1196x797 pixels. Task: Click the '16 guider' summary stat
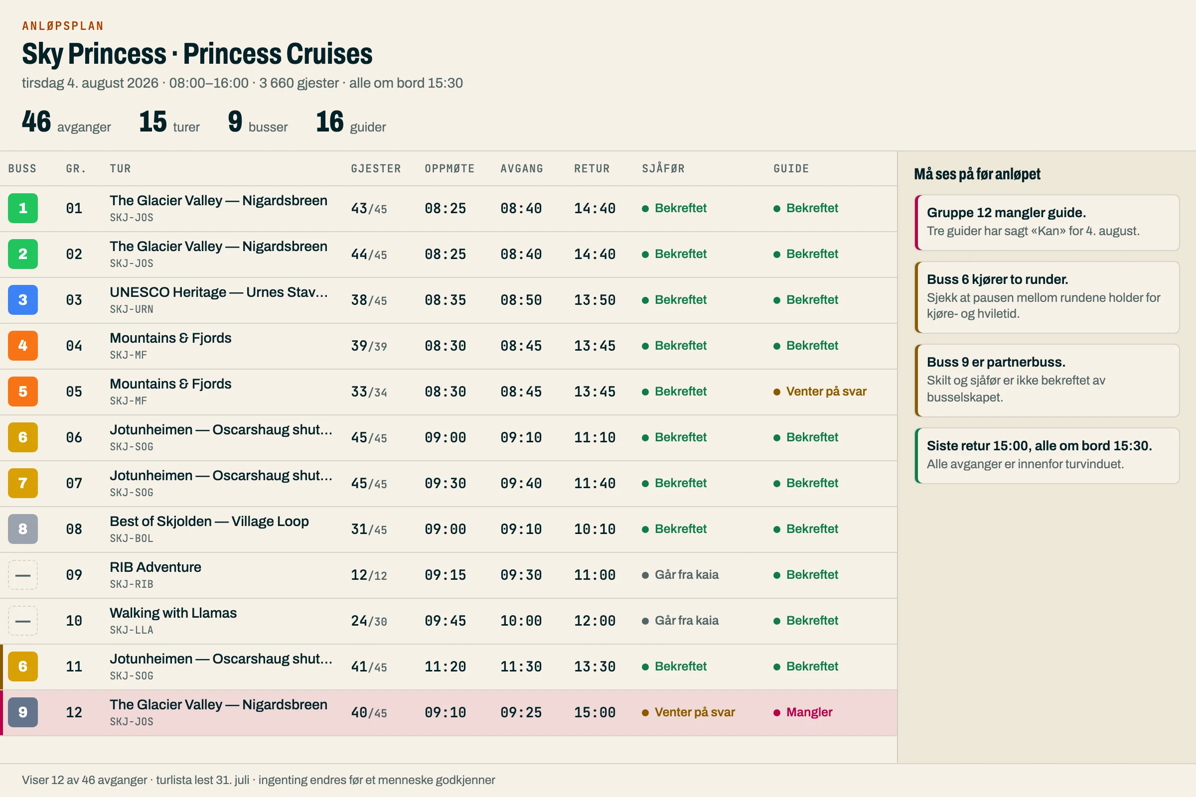(x=351, y=122)
